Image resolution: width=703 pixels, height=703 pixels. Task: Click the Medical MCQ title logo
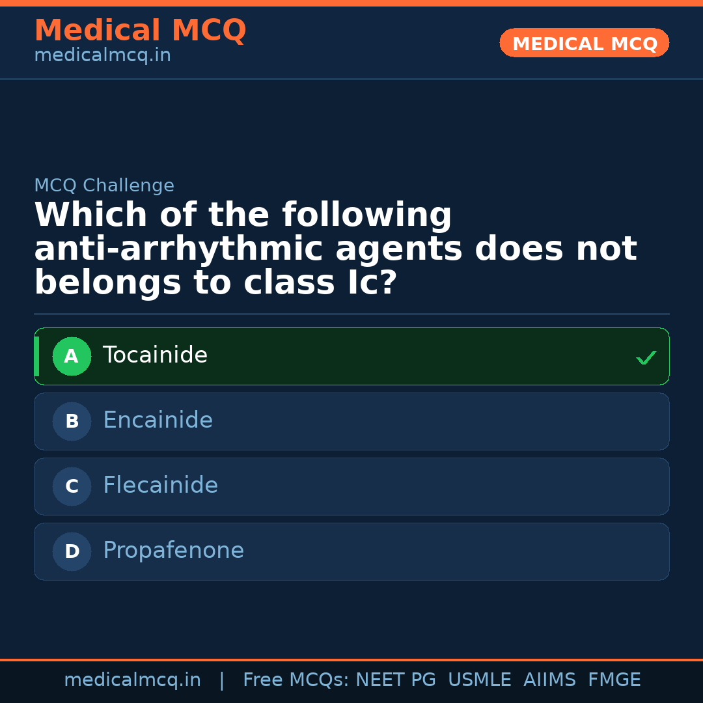tap(140, 31)
